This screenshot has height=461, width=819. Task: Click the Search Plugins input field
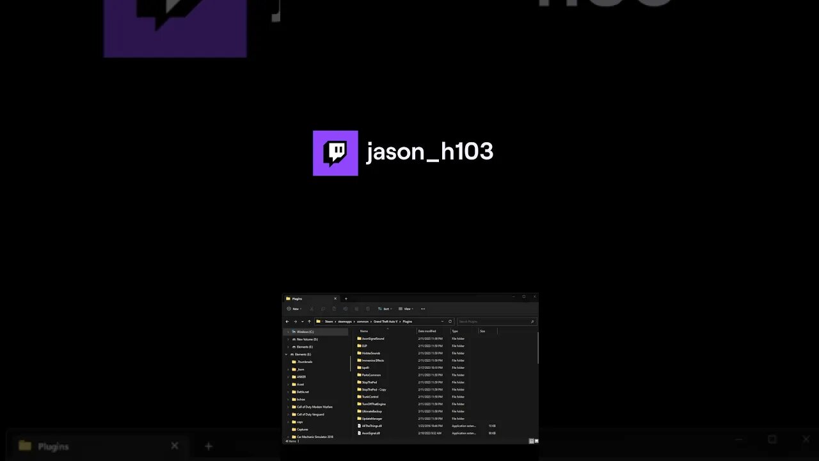(496, 321)
